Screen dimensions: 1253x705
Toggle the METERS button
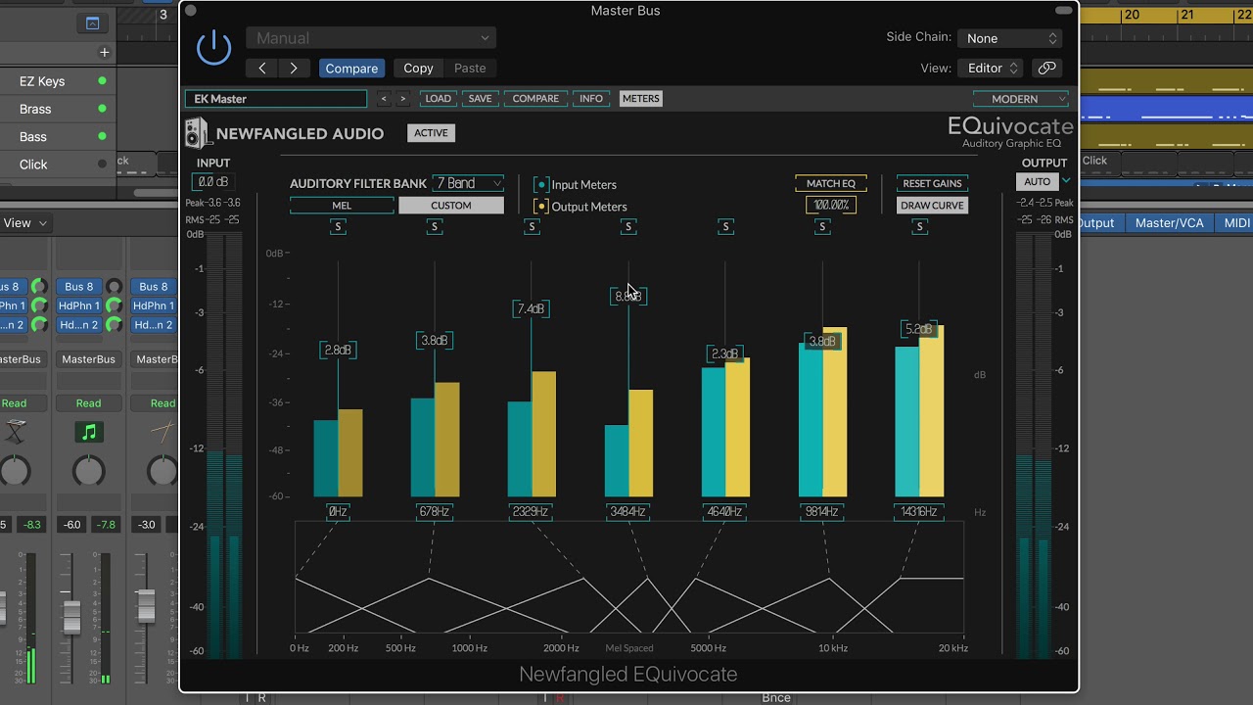click(x=640, y=98)
